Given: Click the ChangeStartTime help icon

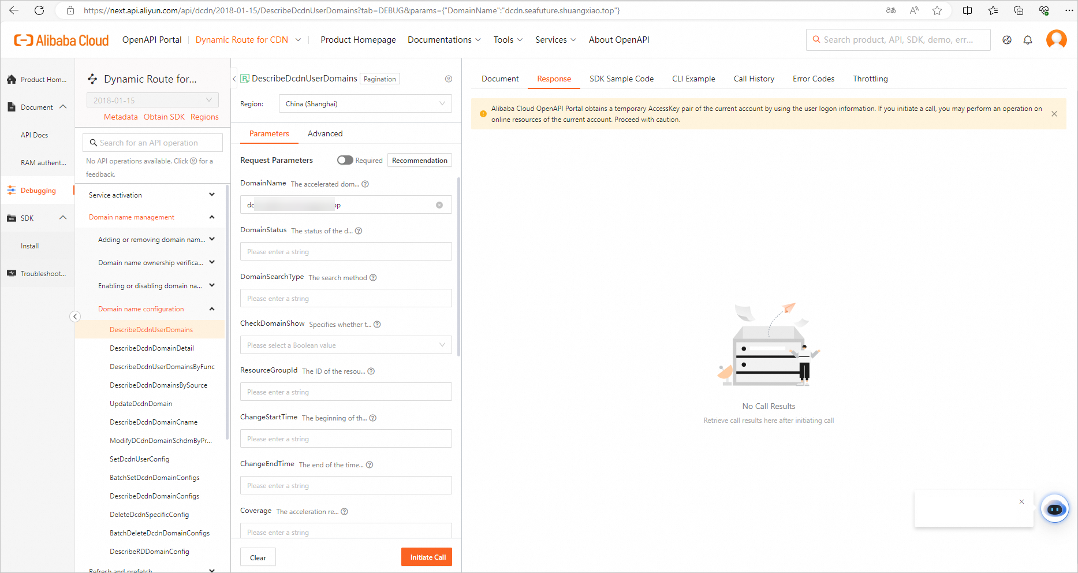Looking at the screenshot, I should (x=373, y=418).
